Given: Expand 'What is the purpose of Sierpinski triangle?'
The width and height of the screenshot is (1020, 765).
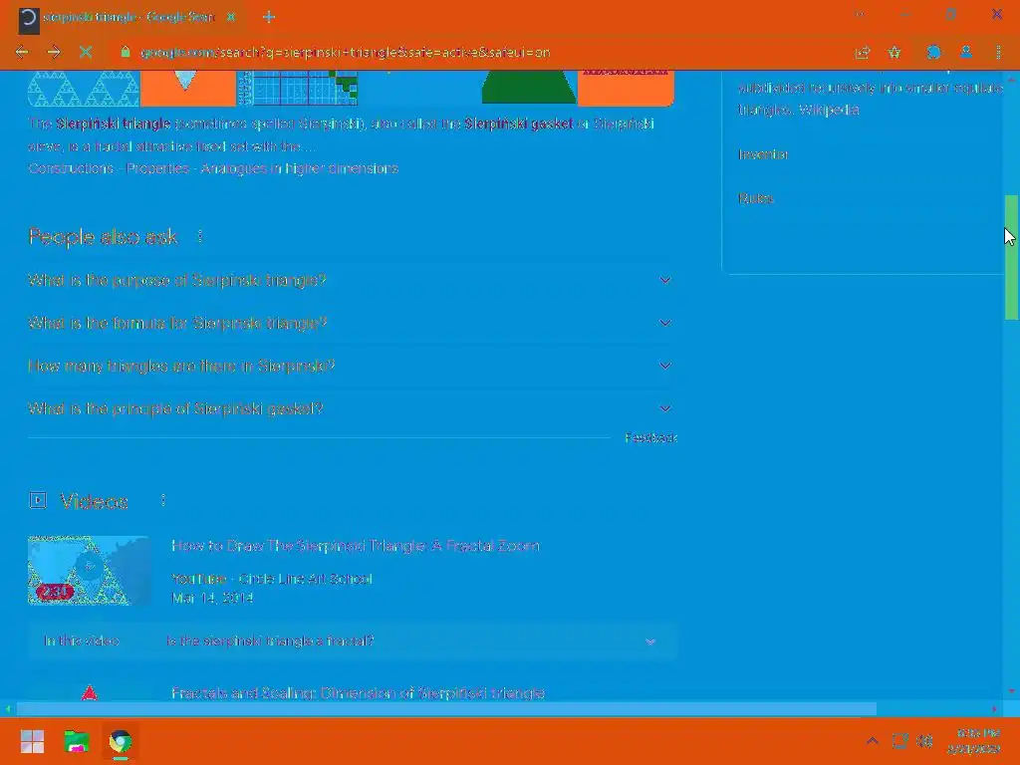Looking at the screenshot, I should point(352,280).
